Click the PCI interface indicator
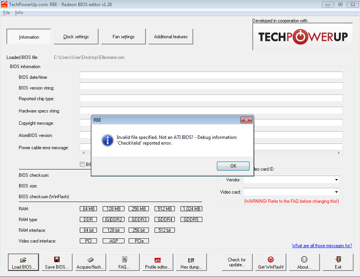This screenshot has width=360, height=277. pos(89,241)
